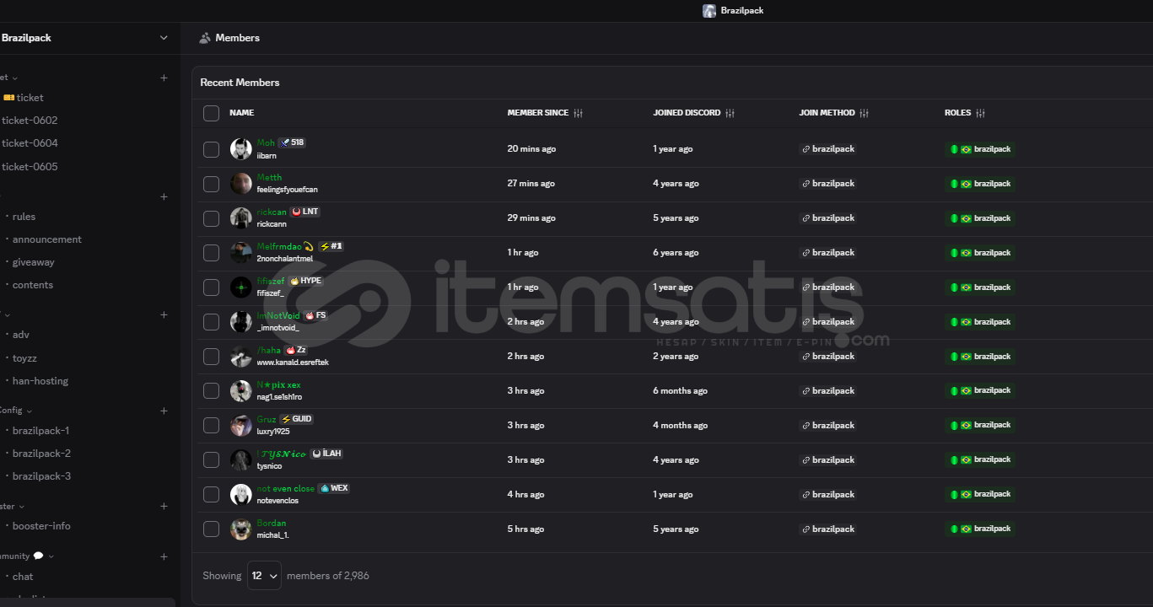Image resolution: width=1153 pixels, height=607 pixels.
Task: Select the checkbox for member Moh
Action: (x=211, y=149)
